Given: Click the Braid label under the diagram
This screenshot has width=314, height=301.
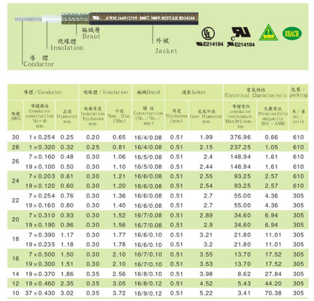Looking at the screenshot, I should pos(91,36).
